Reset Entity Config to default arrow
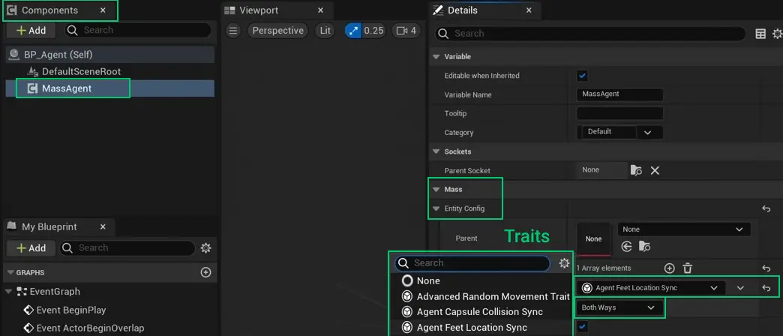 (766, 208)
